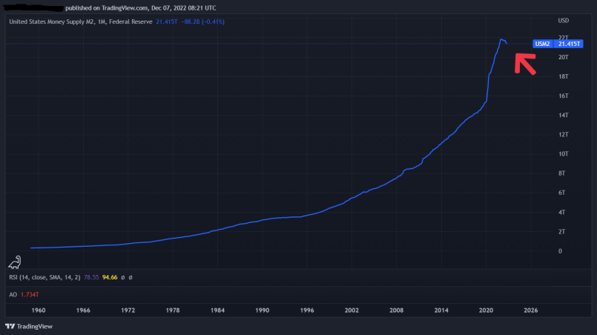This screenshot has width=597, height=335.
Task: Click the AO value 1.734T in red
Action: tap(30, 295)
